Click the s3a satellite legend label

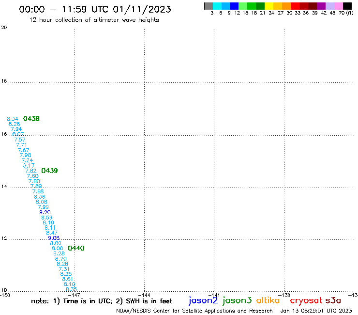click(x=333, y=300)
